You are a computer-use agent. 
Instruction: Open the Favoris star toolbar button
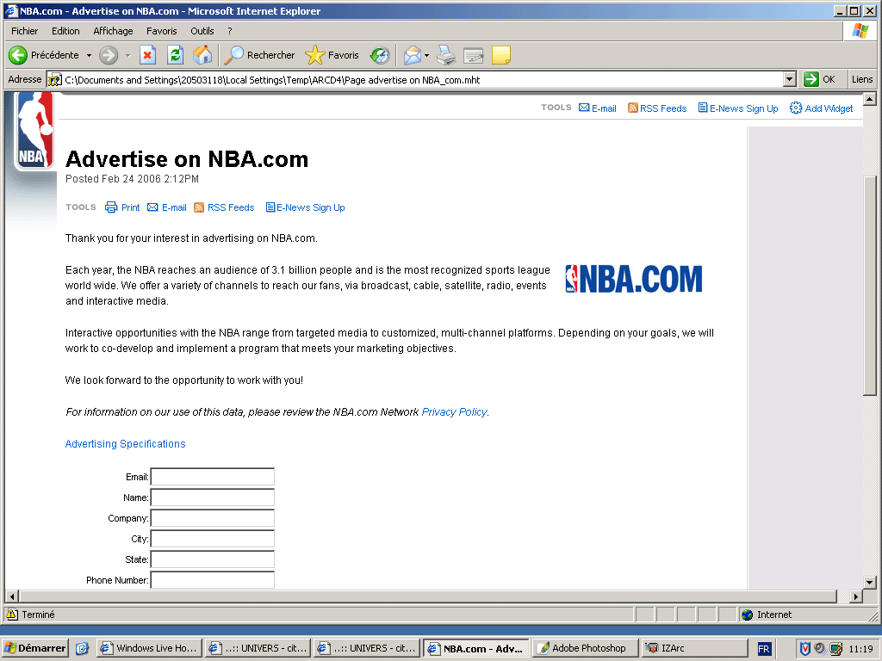click(x=332, y=55)
